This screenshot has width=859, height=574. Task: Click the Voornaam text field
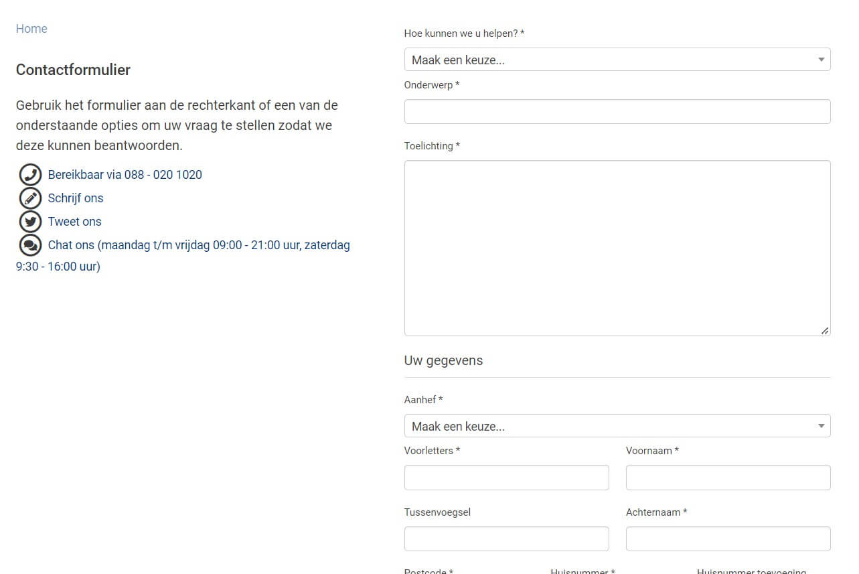728,478
